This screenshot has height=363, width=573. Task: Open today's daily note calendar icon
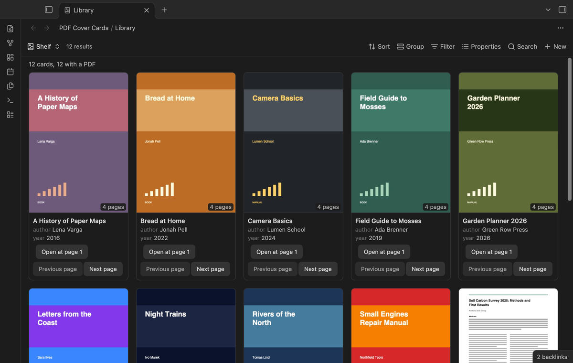pyautogui.click(x=10, y=72)
